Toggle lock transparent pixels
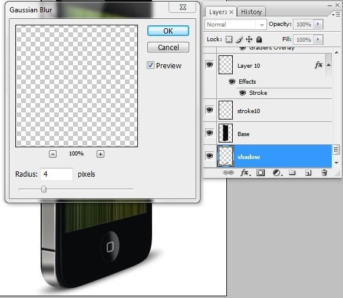Viewport: 343px width, 298px height. [x=229, y=39]
